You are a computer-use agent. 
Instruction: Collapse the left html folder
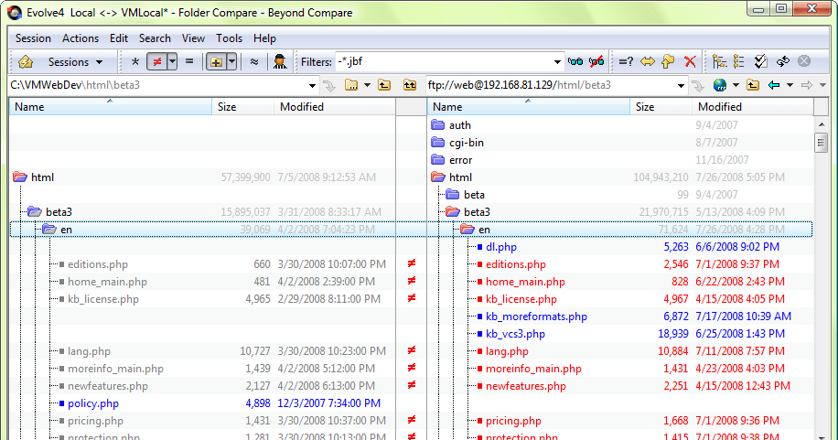click(20, 177)
